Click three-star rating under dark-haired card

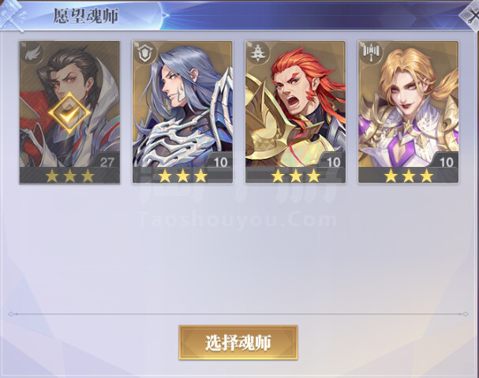pyautogui.click(x=69, y=176)
